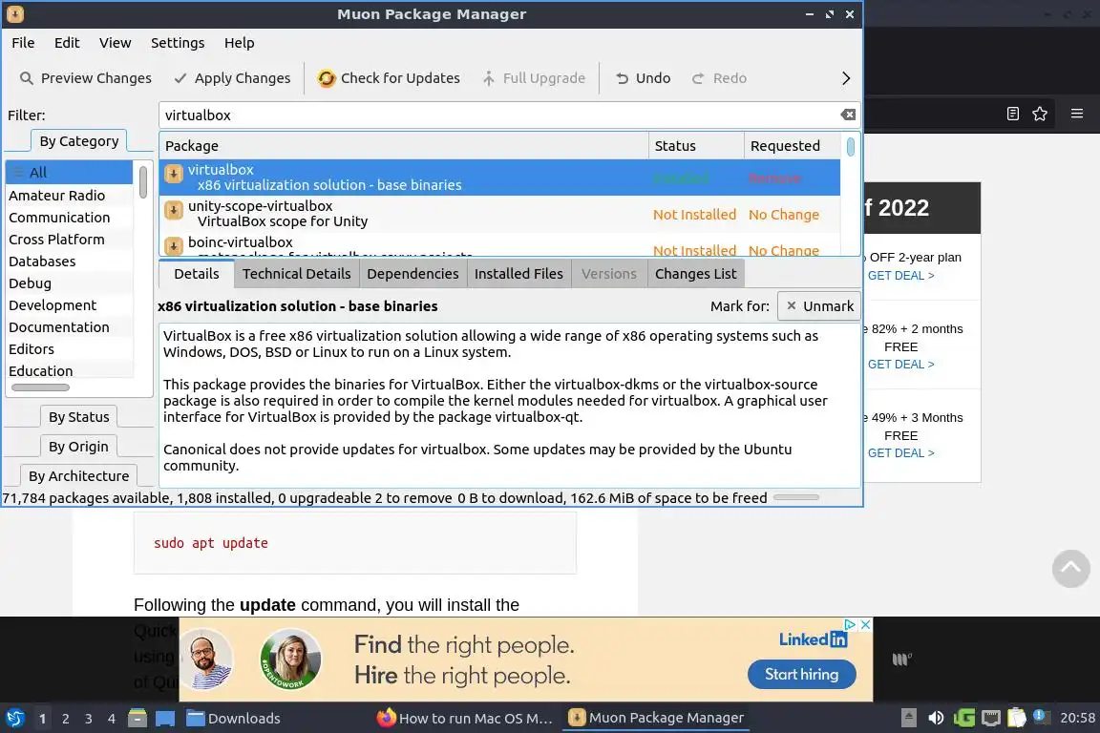Sort by the Package column header
Screen dimensions: 1100x733
click(403, 146)
